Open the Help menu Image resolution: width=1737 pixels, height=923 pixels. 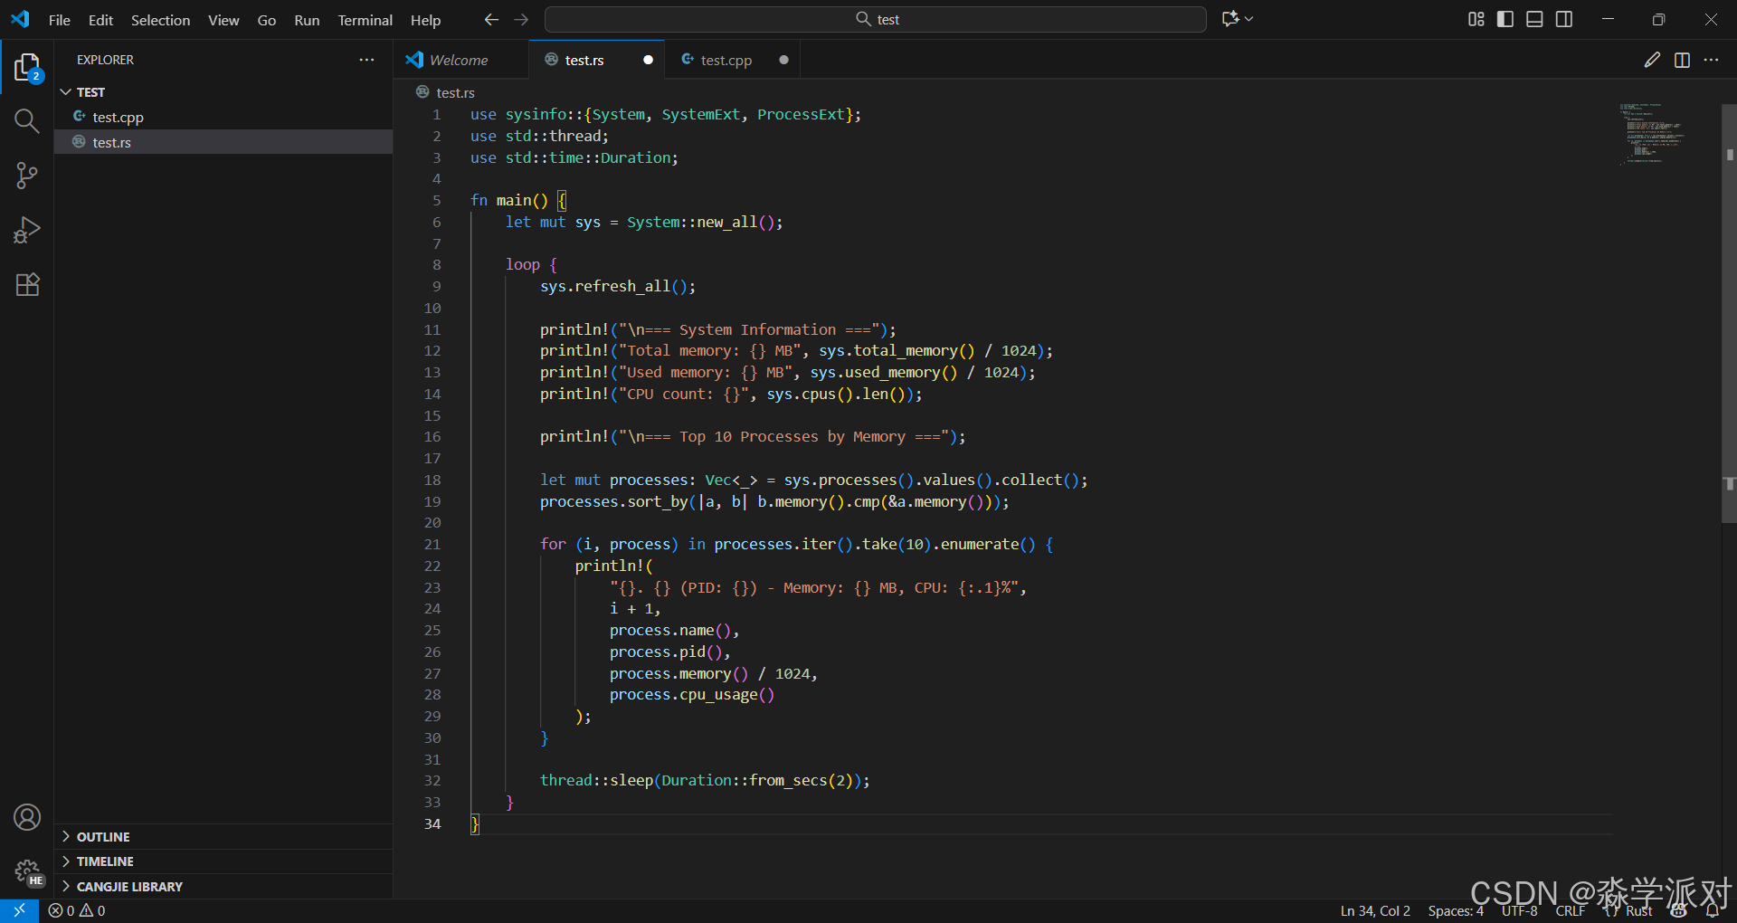pyautogui.click(x=425, y=20)
